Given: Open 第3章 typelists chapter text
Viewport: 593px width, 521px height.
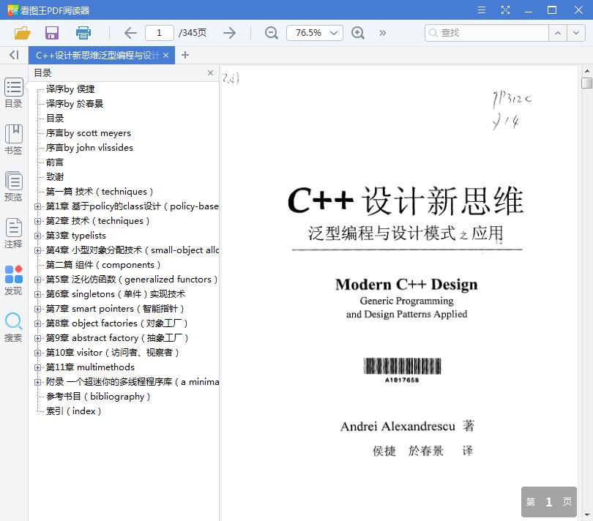Looking at the screenshot, I should tap(75, 236).
